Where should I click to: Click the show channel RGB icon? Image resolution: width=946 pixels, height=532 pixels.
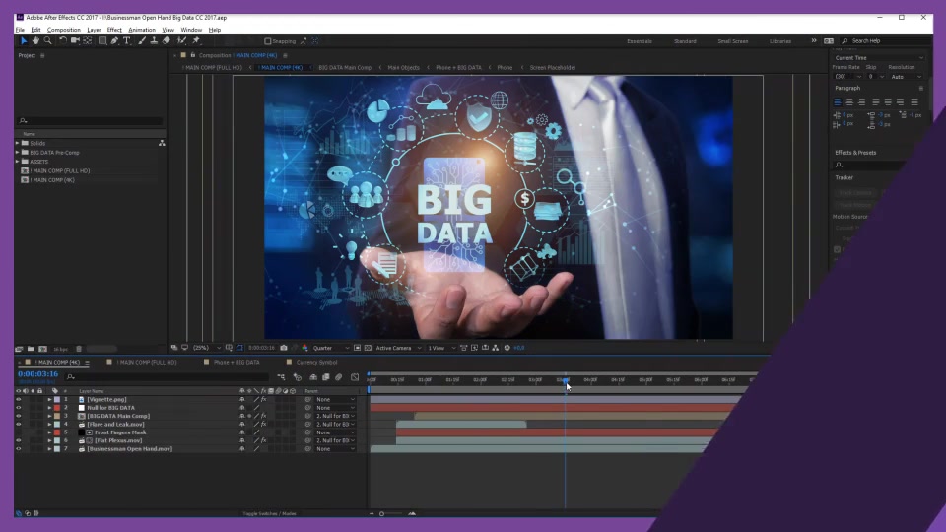coord(304,348)
